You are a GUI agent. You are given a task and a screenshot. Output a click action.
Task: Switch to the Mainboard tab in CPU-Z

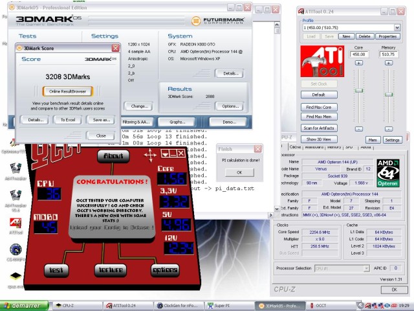pos(314,147)
